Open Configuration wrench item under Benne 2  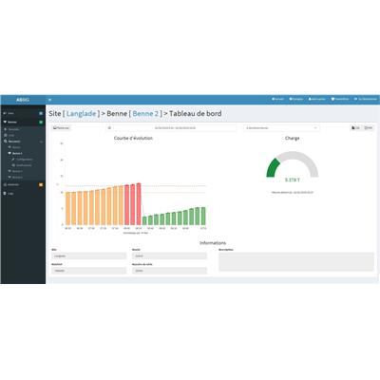coord(22,160)
